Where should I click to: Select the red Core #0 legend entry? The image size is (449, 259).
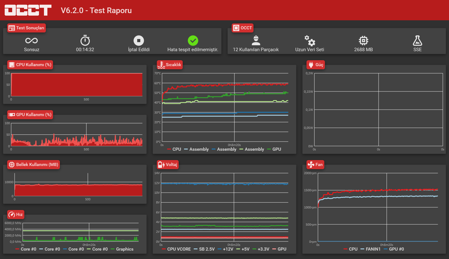click(26, 249)
